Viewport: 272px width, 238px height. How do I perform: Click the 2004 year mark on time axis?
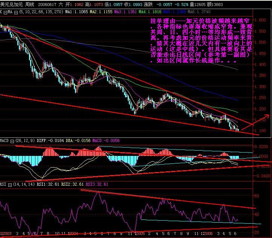pyautogui.click(x=73, y=233)
